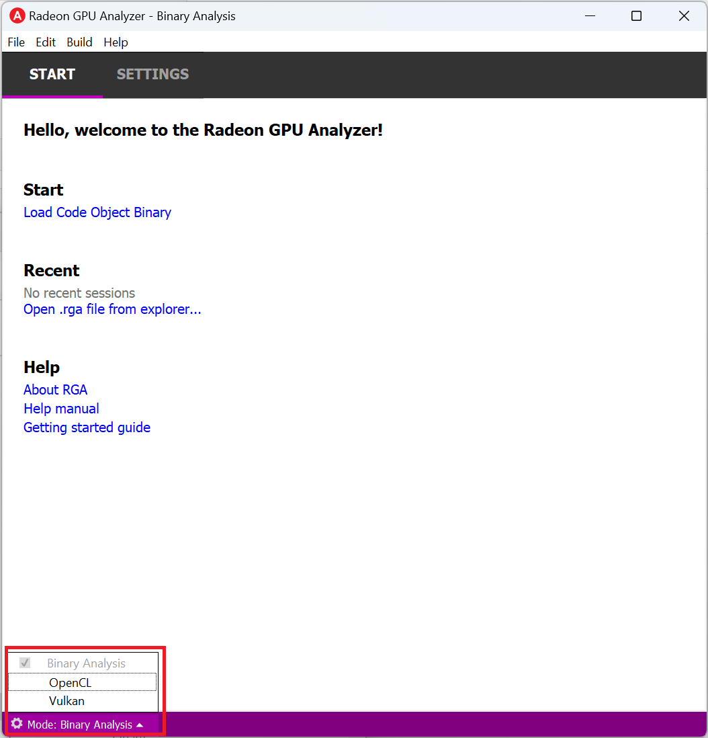The image size is (708, 738).
Task: Open the About RGA link
Action: coord(55,390)
